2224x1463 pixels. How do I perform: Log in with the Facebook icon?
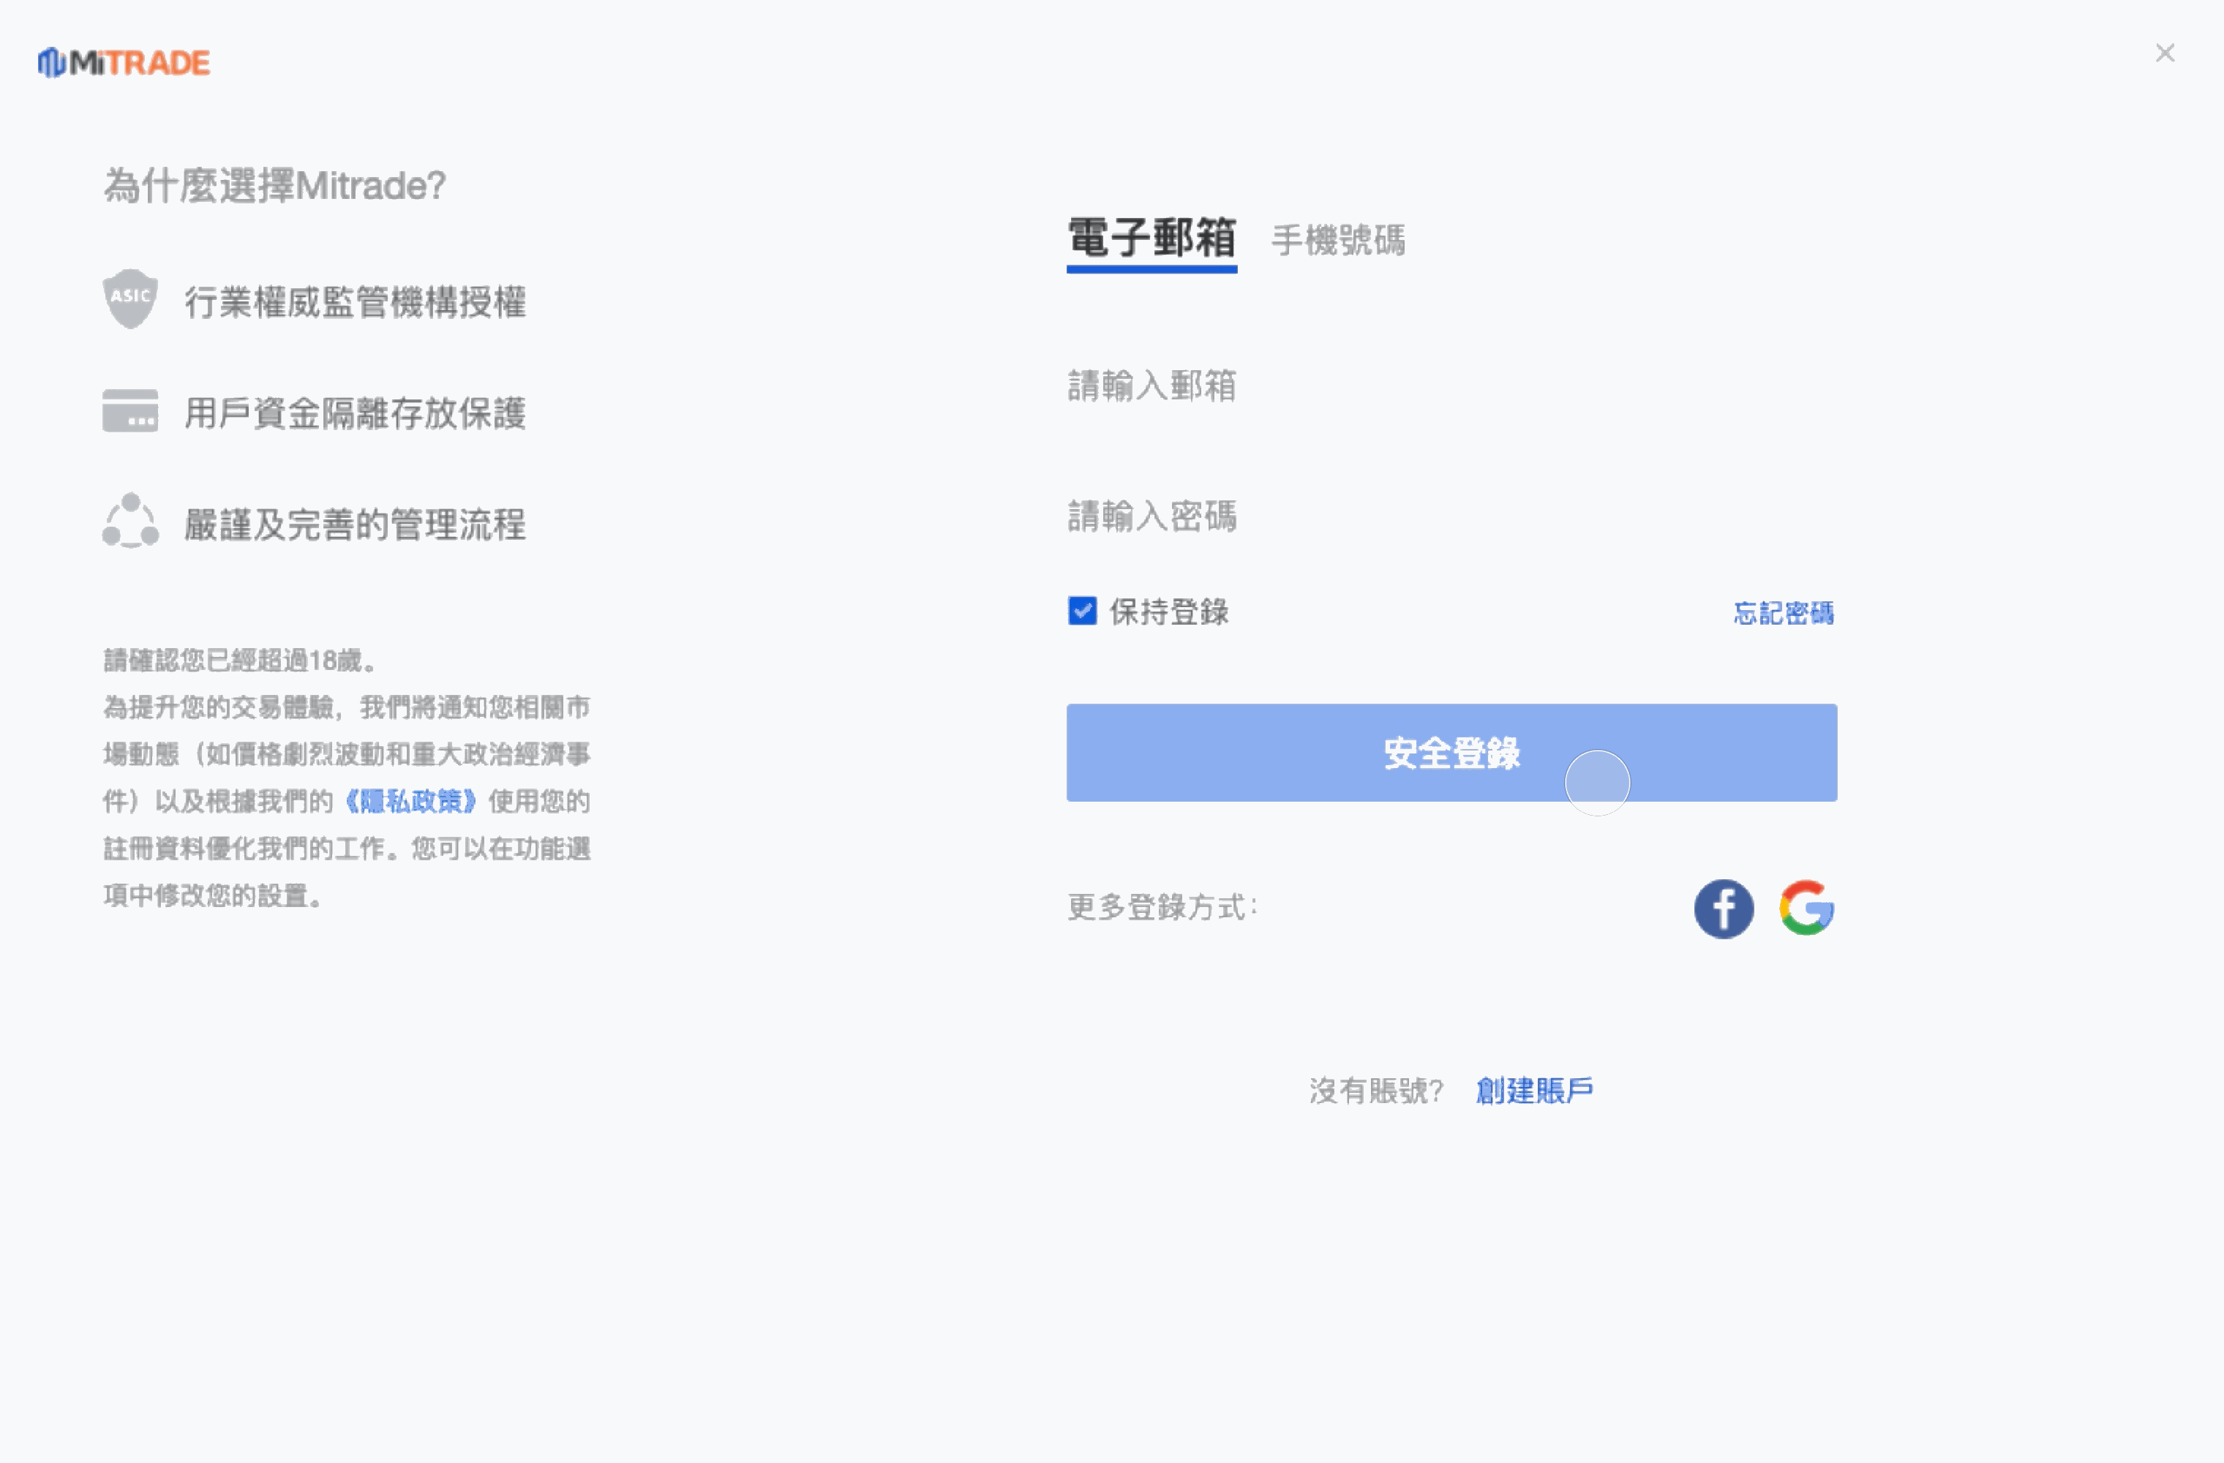tap(1723, 908)
